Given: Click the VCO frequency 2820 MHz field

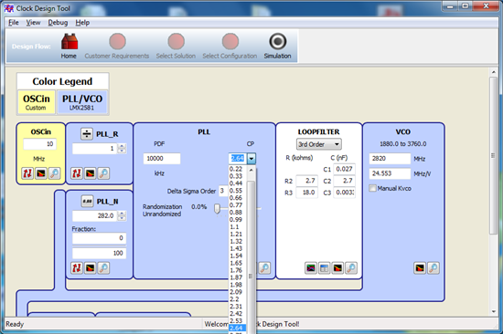Looking at the screenshot, I should [390, 158].
